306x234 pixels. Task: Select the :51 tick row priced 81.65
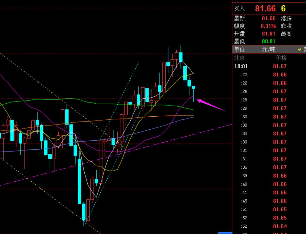pyautogui.click(x=269, y=210)
